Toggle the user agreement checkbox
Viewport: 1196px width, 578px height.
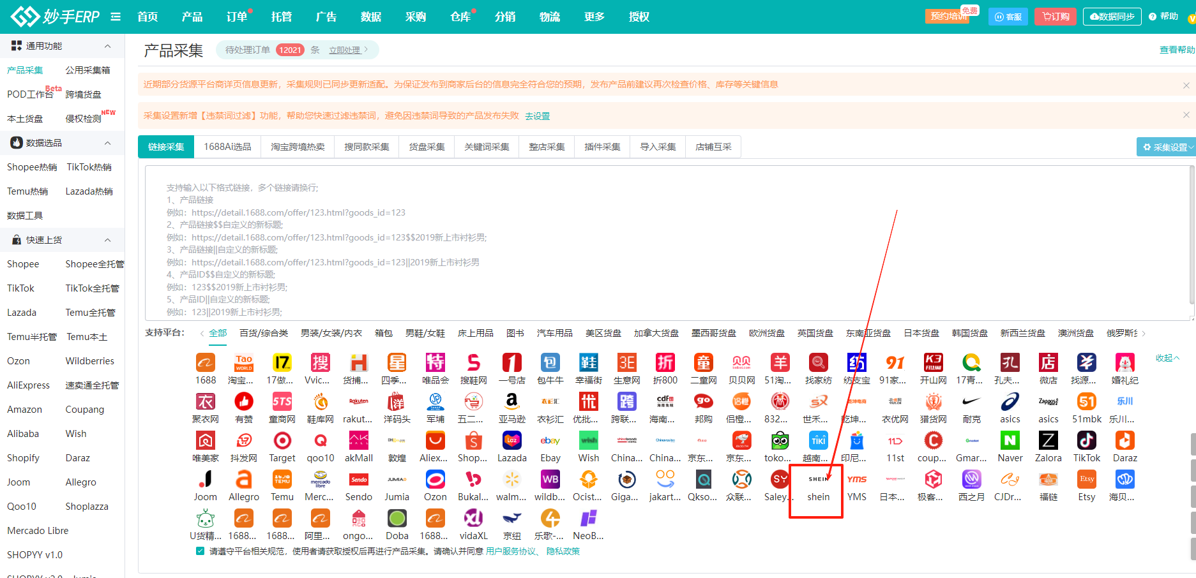point(201,551)
